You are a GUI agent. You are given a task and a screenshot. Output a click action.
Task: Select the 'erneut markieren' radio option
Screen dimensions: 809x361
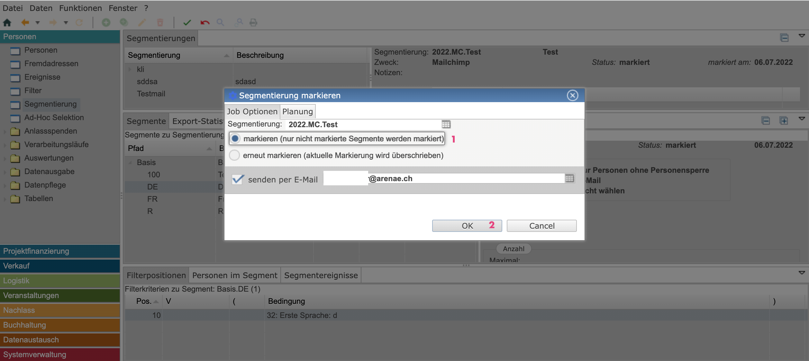[234, 155]
